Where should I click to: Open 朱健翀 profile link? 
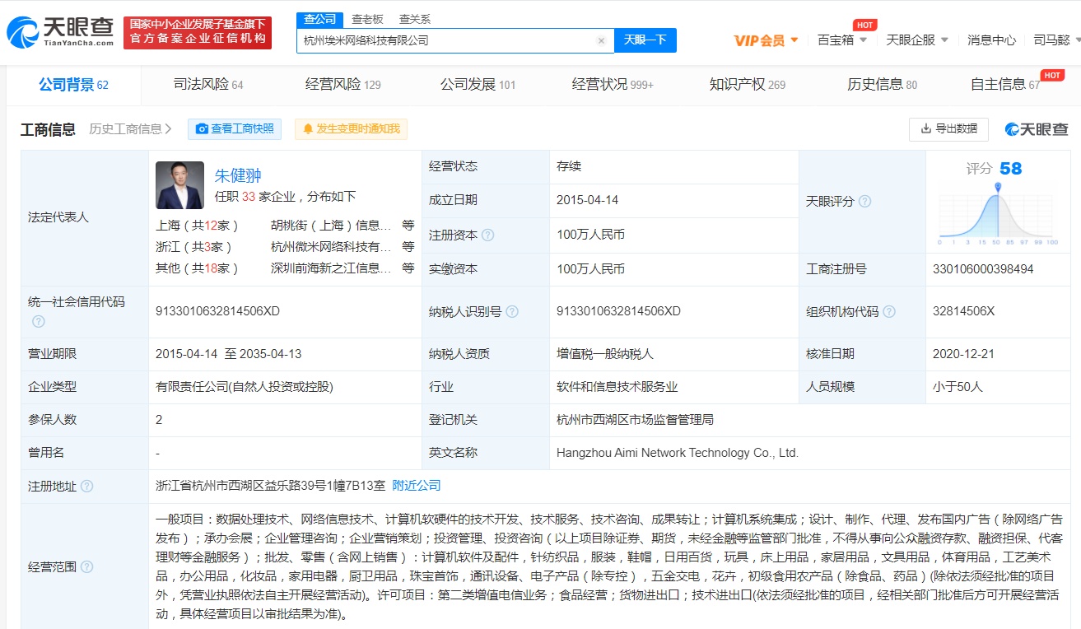[x=238, y=175]
